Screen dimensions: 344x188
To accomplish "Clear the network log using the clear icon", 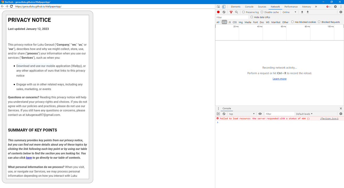I will point(224,12).
